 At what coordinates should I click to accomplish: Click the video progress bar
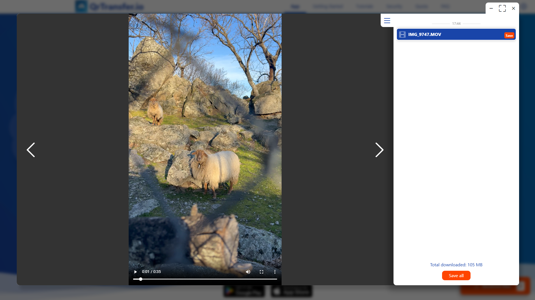[x=205, y=279]
